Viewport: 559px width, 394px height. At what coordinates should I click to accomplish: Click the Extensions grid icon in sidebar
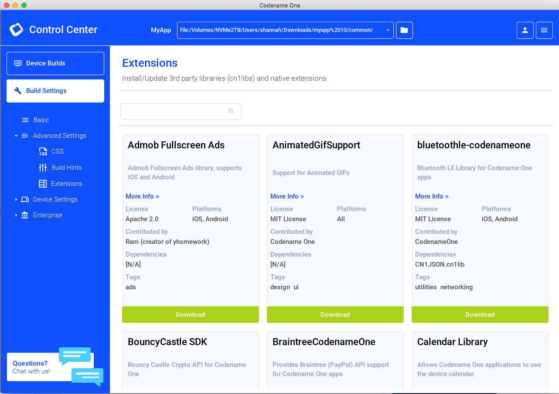point(43,184)
